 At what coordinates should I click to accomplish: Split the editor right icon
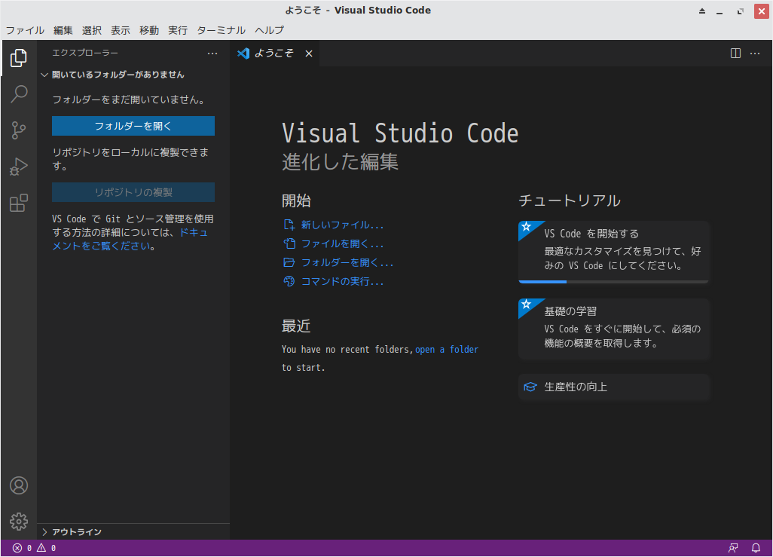pyautogui.click(x=735, y=54)
